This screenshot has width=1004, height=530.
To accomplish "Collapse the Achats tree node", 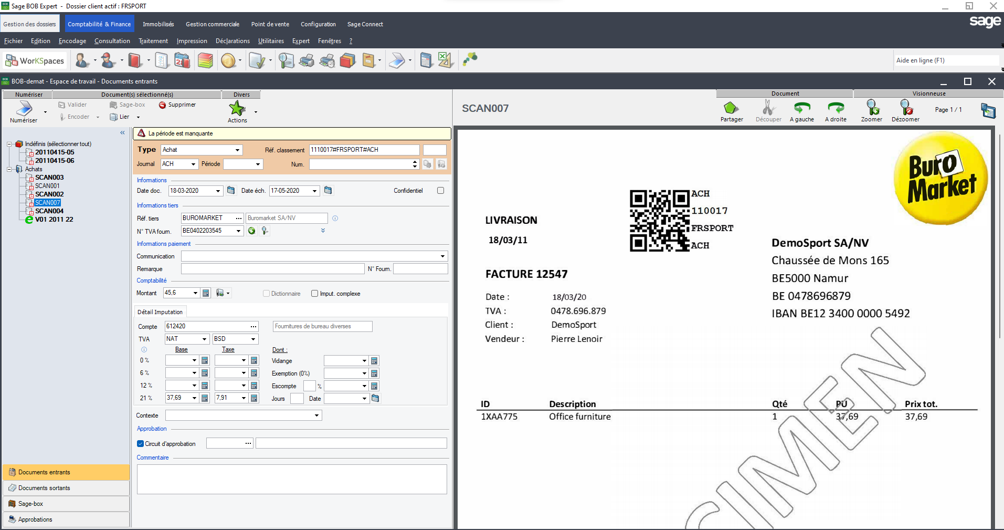I will 9,169.
